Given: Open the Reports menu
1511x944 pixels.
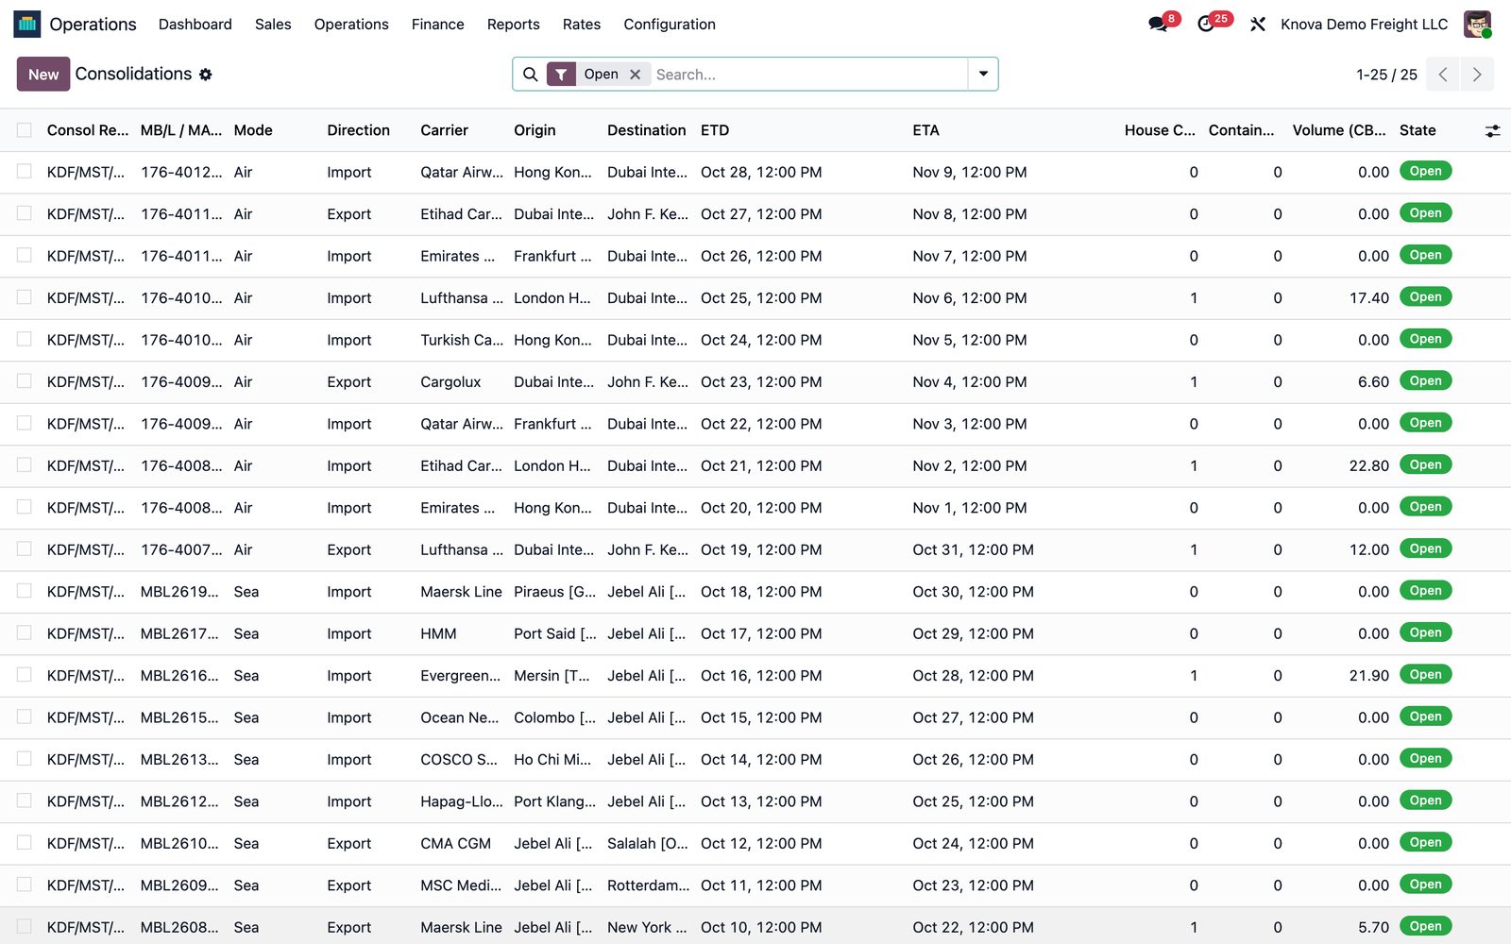Looking at the screenshot, I should [514, 25].
